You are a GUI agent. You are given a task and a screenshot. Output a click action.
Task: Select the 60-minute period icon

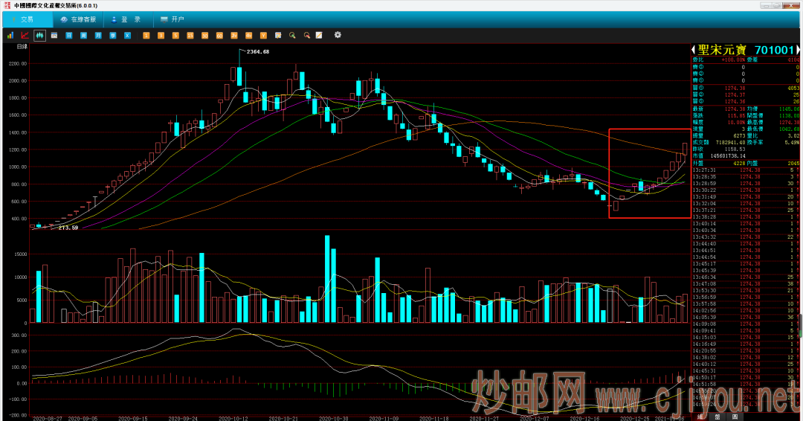[x=219, y=35]
